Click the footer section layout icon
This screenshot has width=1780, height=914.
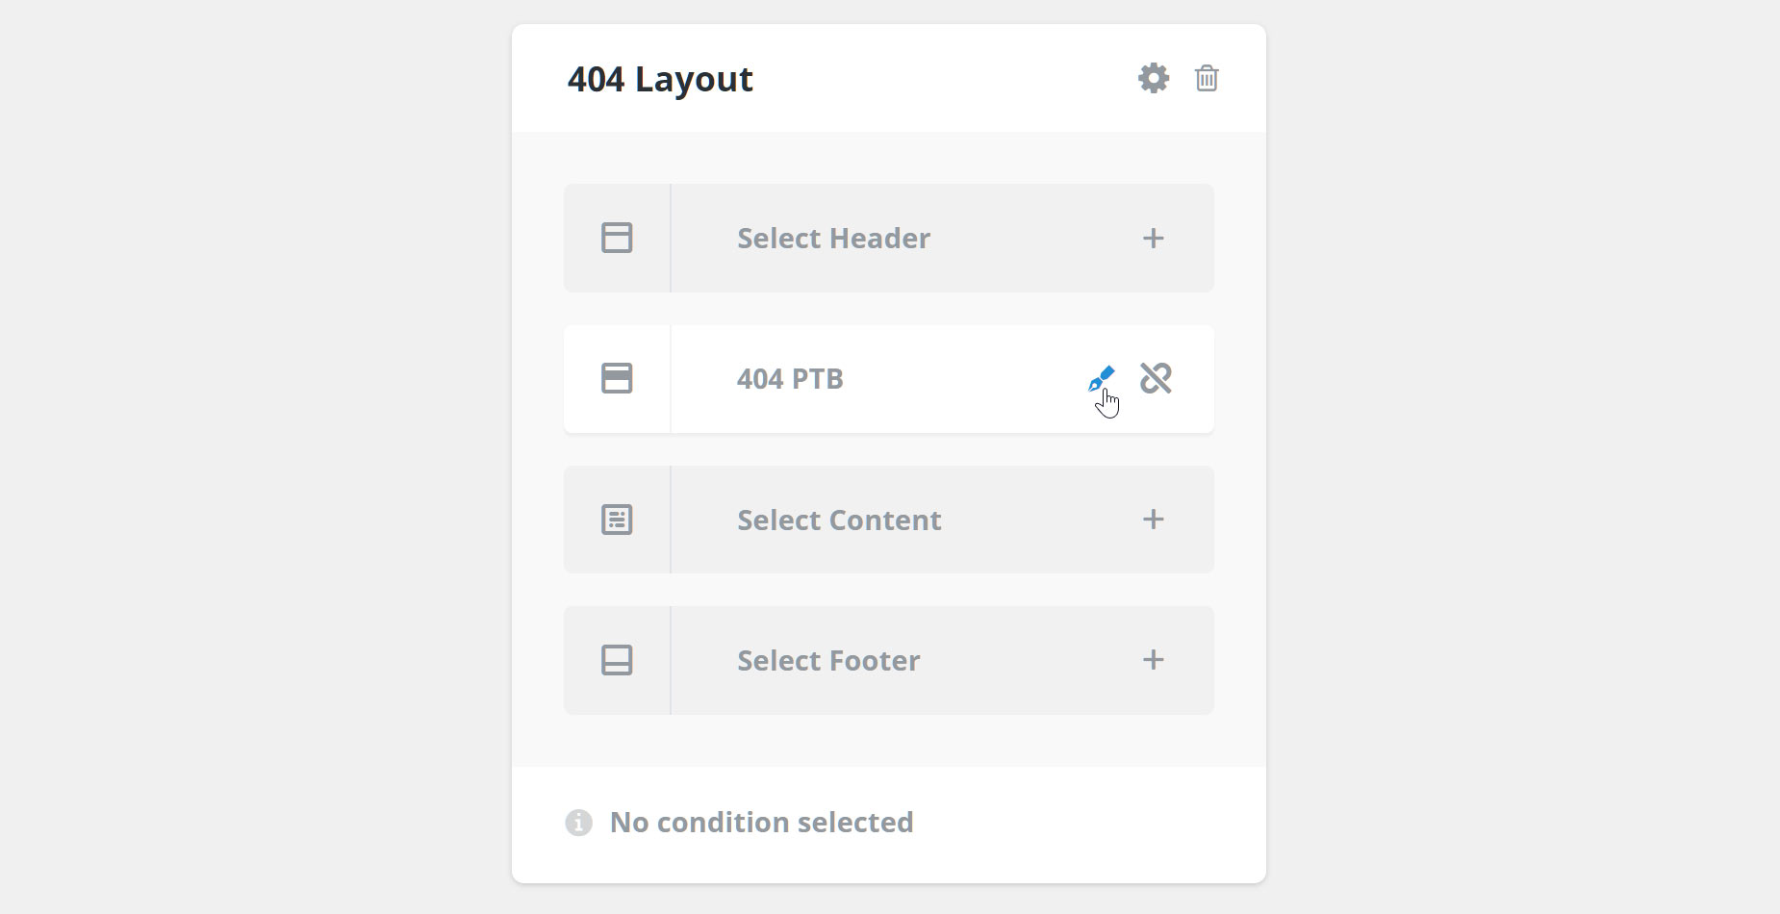click(617, 660)
